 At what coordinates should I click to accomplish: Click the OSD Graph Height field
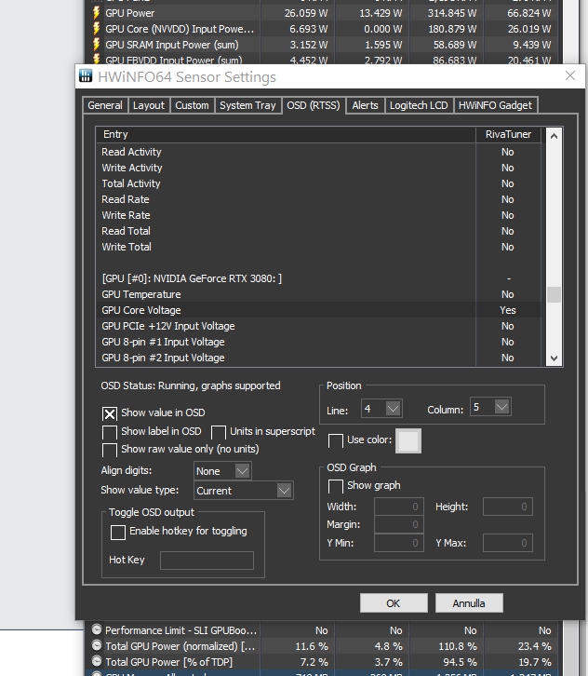(x=508, y=507)
